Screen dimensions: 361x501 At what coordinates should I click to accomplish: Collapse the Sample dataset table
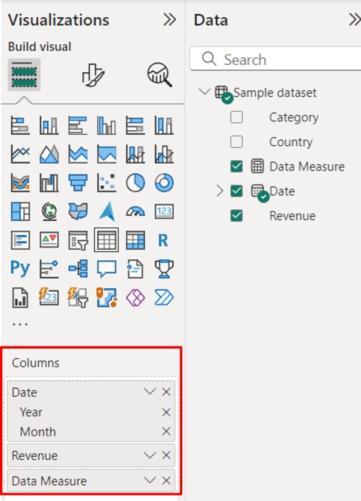(x=204, y=92)
